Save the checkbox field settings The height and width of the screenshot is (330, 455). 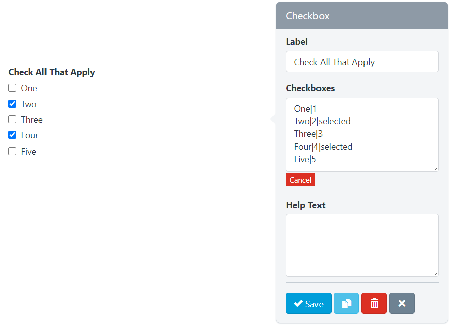click(308, 303)
